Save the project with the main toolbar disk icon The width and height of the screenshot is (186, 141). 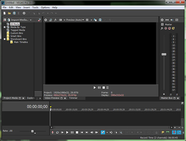tap(14, 13)
